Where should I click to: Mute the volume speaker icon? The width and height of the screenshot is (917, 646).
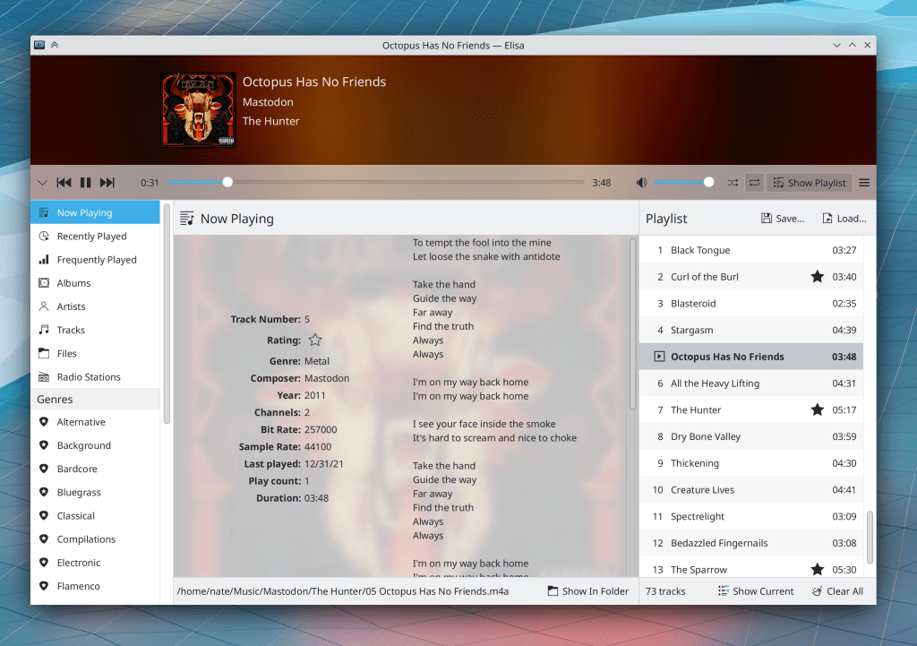[x=641, y=183]
